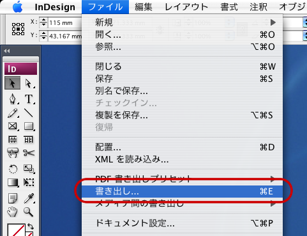Select the Eyedropper tool
Screen dimensions: 307x236
pyautogui.click(x=29, y=198)
